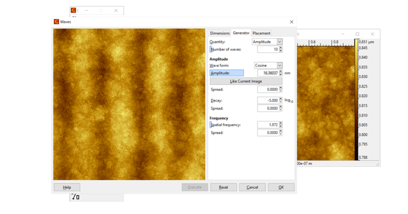Close the Waves dialog
Viewport: 408px width, 214px height.
[x=291, y=22]
